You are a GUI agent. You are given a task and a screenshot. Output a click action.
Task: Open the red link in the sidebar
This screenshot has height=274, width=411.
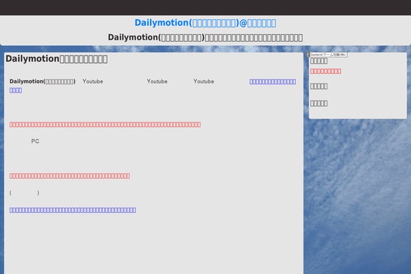(325, 71)
